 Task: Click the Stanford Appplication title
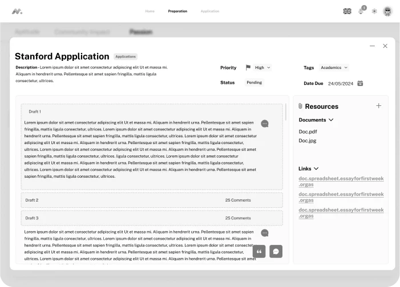pos(62,56)
